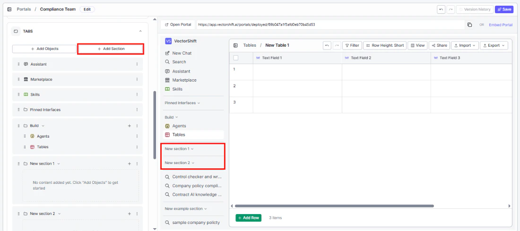Click the table redo arrow beside Filter
Viewport: 520px width, 231px height.
[337, 45]
